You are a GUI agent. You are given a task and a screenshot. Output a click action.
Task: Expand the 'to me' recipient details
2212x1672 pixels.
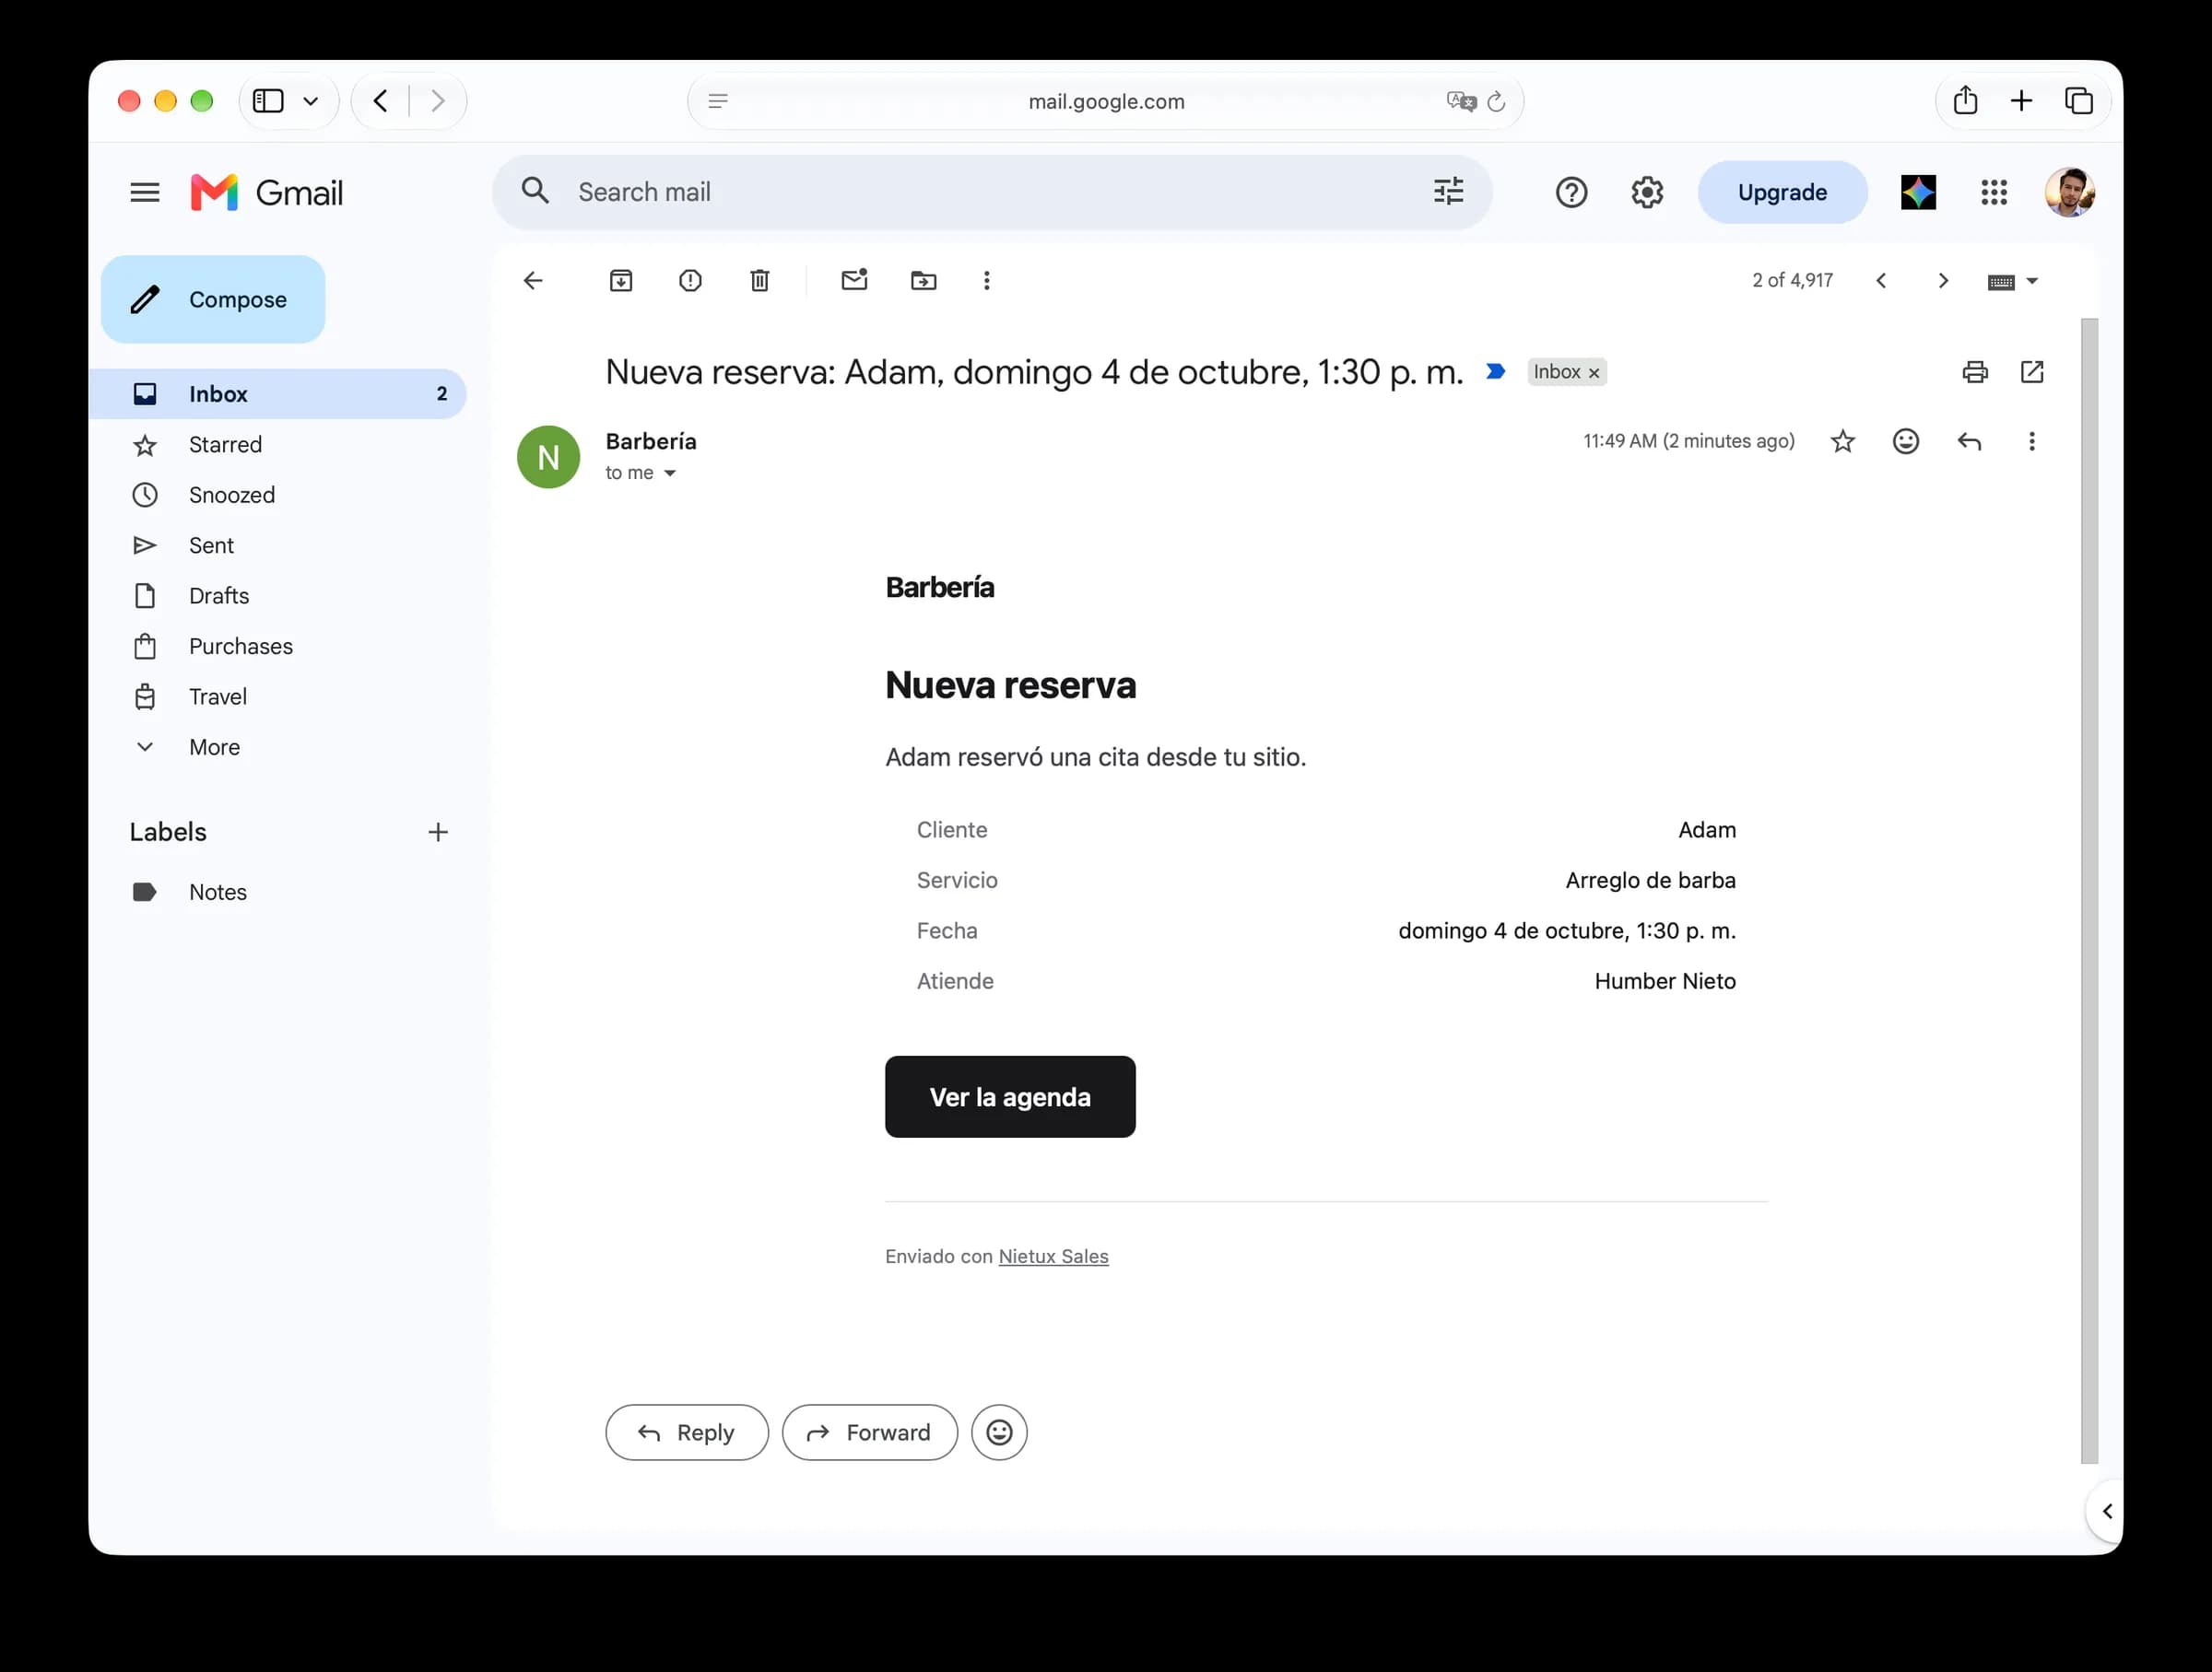670,473
